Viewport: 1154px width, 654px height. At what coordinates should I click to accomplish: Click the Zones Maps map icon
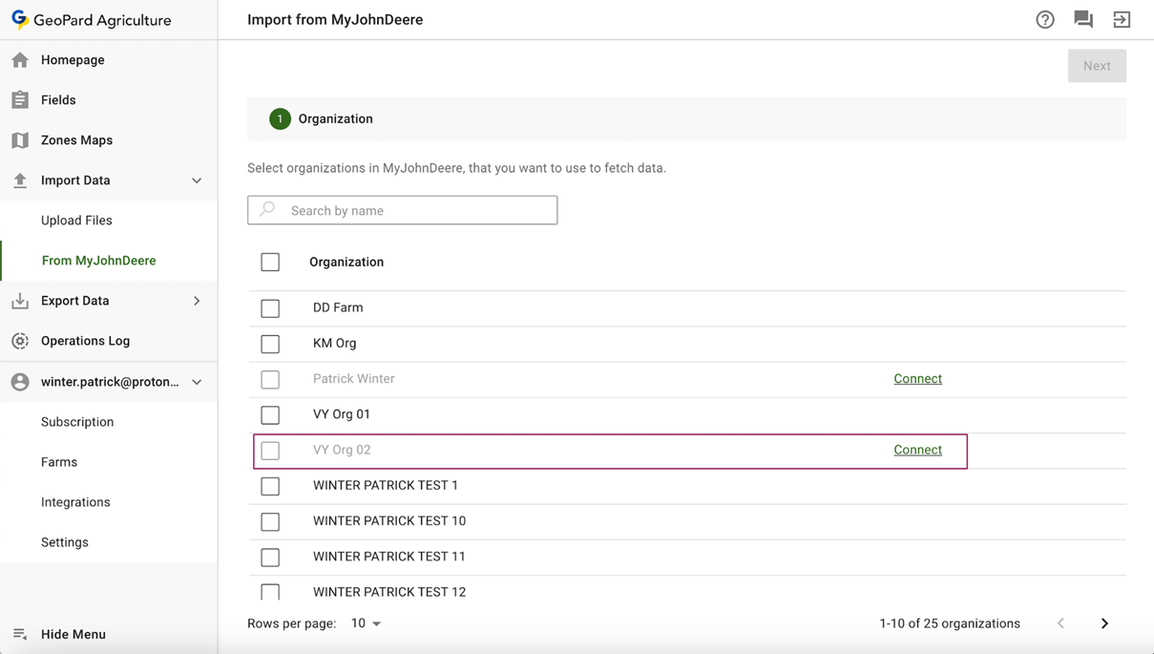(x=20, y=140)
